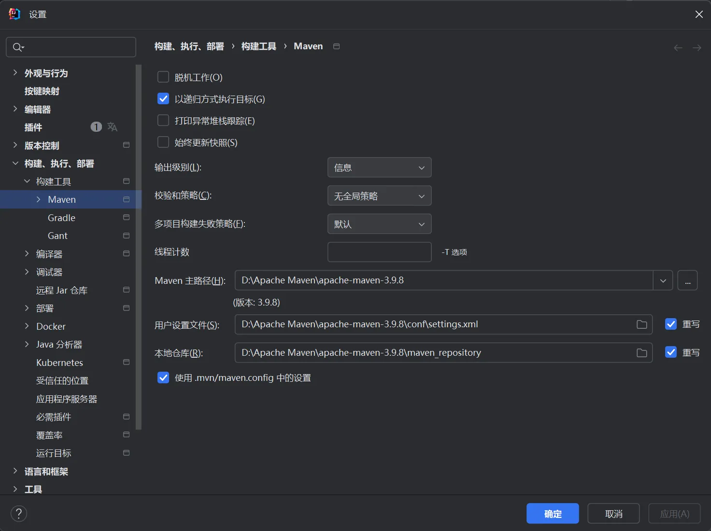Apply changes with 应用(A) button
Image resolution: width=711 pixels, height=531 pixels.
pyautogui.click(x=674, y=513)
